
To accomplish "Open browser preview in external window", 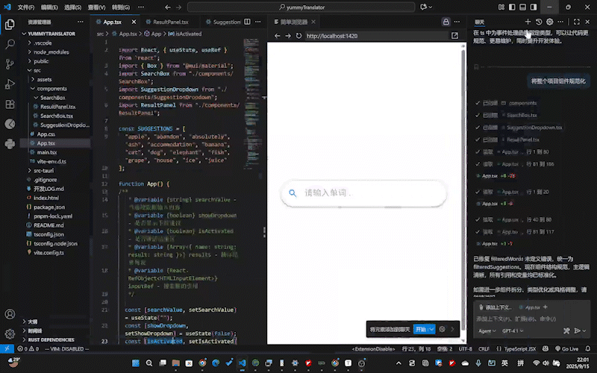I will coord(455,36).
